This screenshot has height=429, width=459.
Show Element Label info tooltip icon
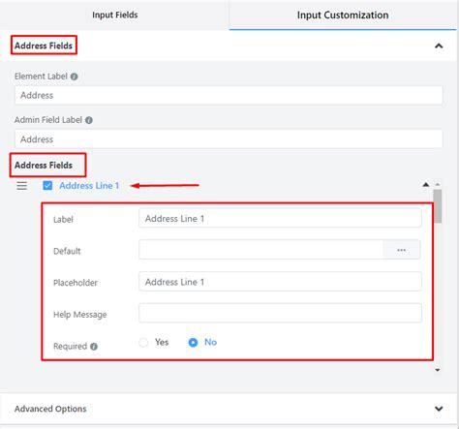pos(74,77)
